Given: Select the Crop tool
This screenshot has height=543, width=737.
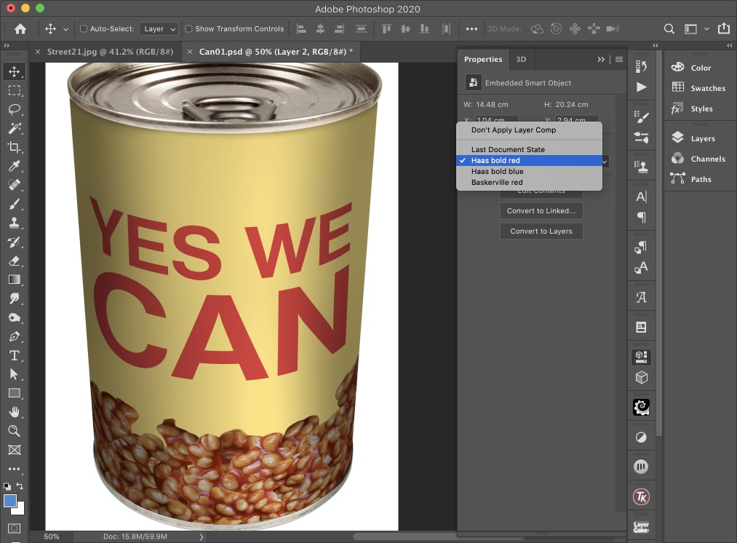Looking at the screenshot, I should click(14, 147).
